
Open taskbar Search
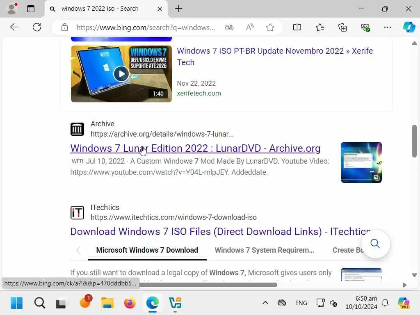[40, 303]
